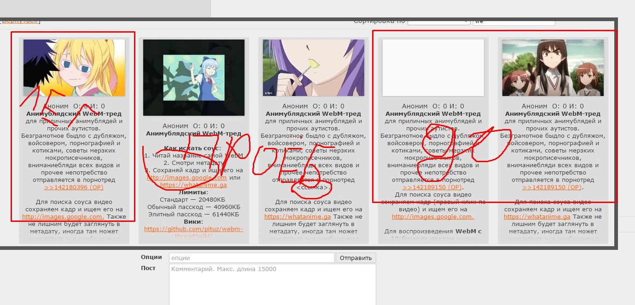Click the Отправить button
The width and height of the screenshot is (635, 305).
click(x=355, y=258)
